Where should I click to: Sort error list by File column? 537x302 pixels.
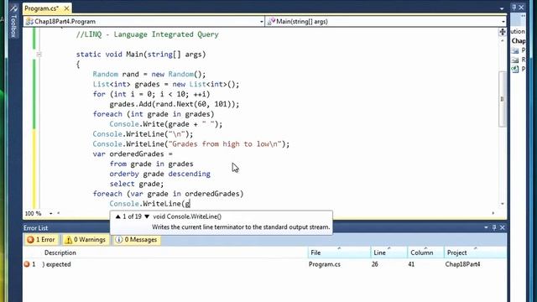(x=339, y=253)
